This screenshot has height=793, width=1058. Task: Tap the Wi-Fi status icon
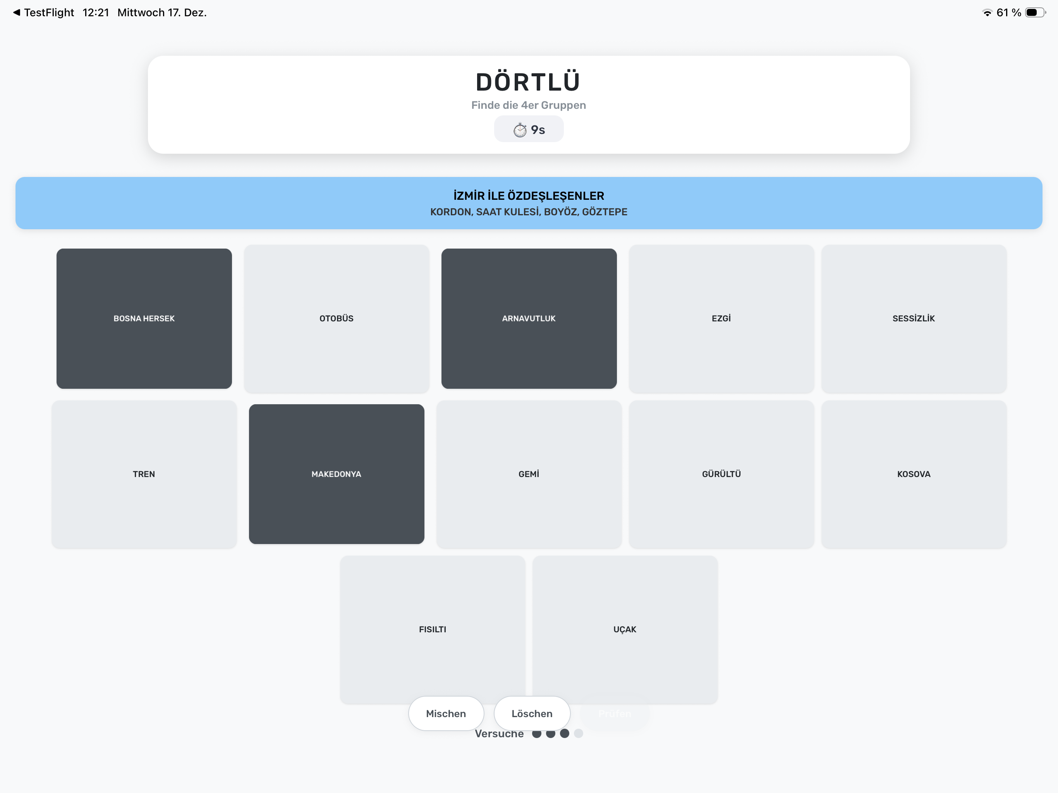pyautogui.click(x=987, y=13)
